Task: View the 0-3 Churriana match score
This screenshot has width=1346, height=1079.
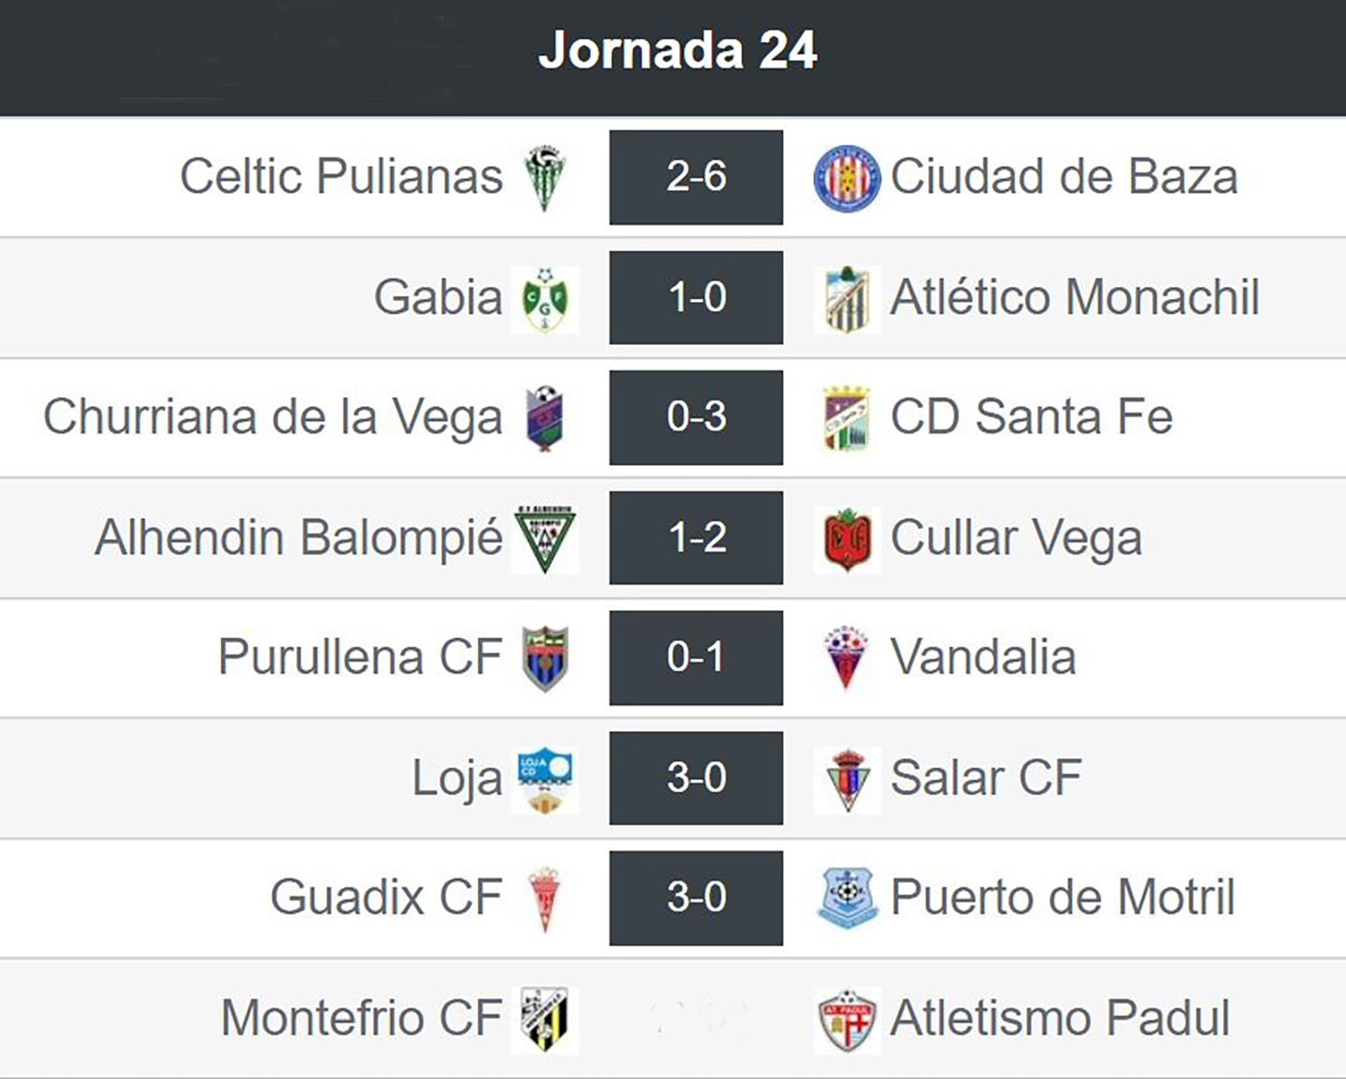Action: point(695,417)
